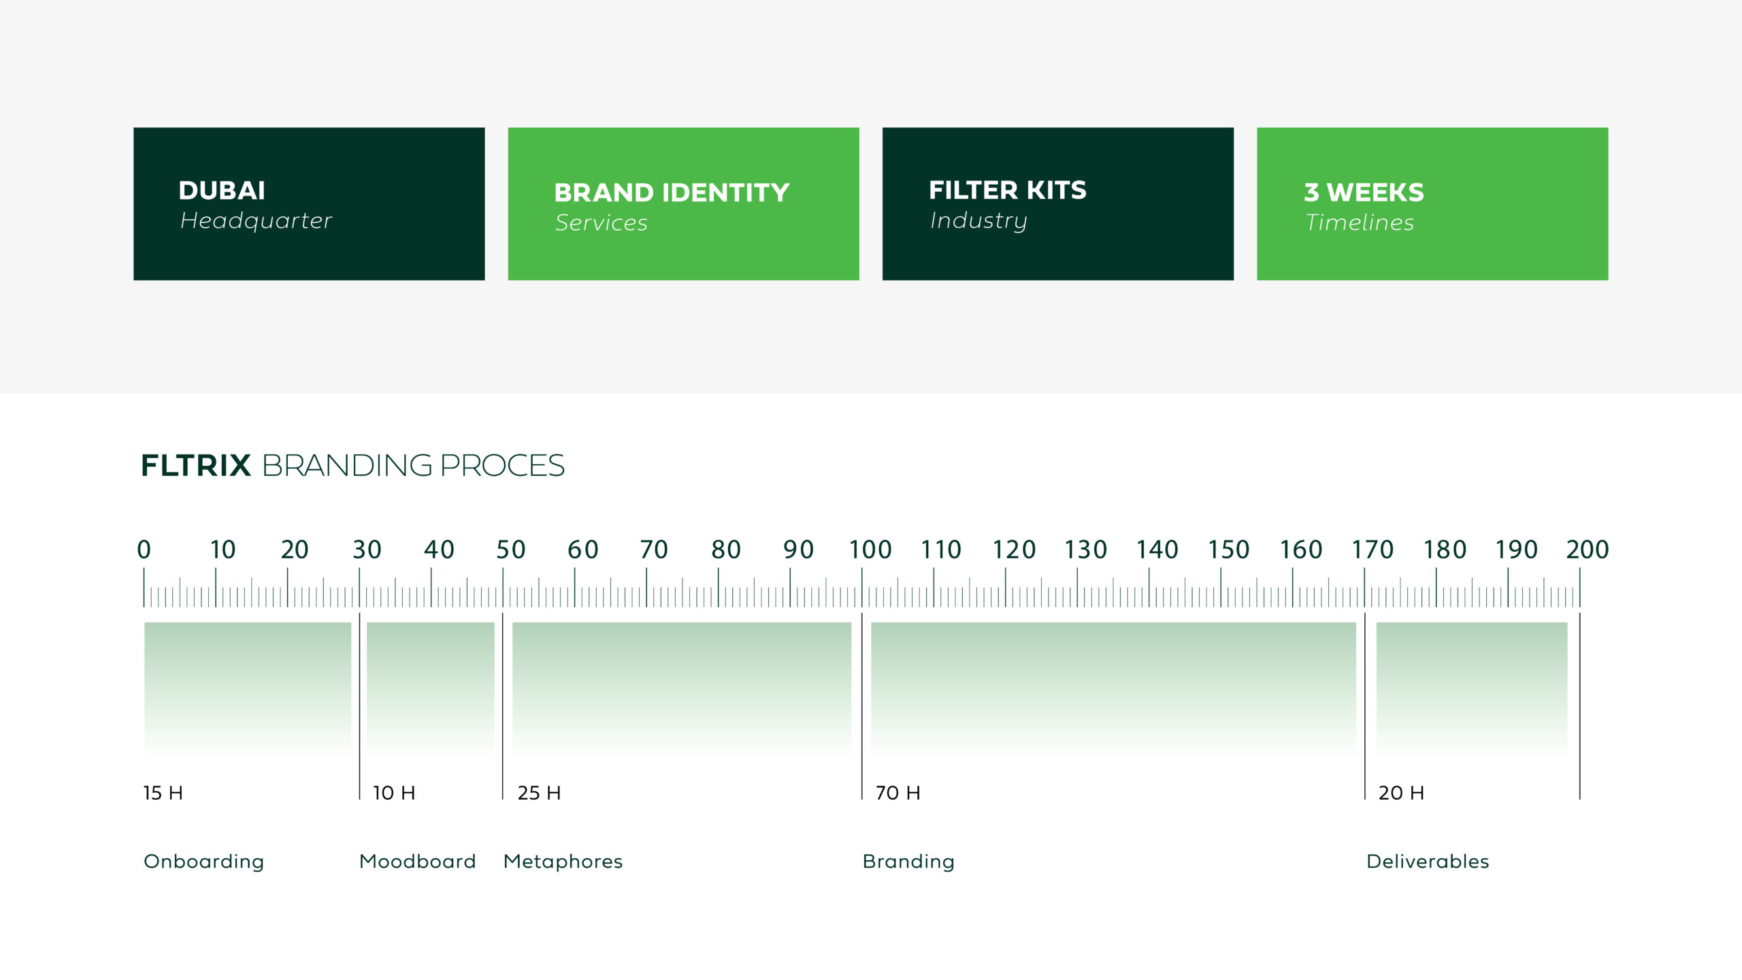Click the 3 WEEKS Timelines card
The width and height of the screenshot is (1742, 980).
click(1432, 203)
